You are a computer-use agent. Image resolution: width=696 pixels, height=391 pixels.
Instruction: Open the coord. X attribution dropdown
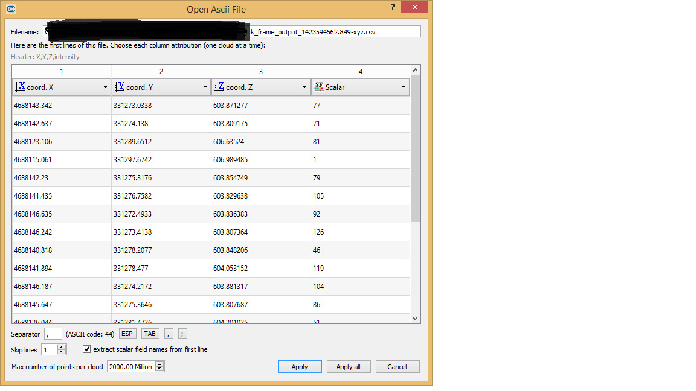pos(104,87)
